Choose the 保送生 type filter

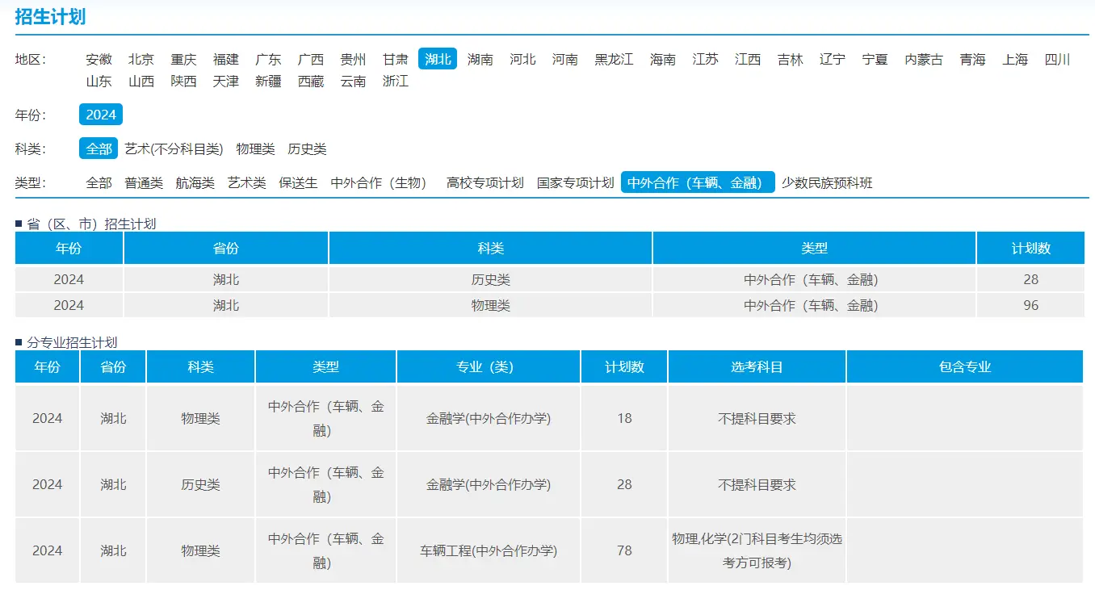tap(298, 182)
